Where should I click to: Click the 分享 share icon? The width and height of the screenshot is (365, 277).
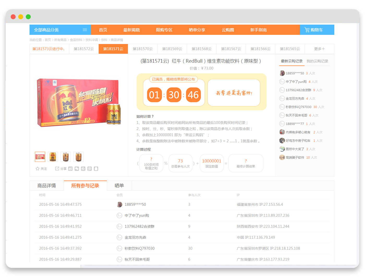click(x=57, y=169)
